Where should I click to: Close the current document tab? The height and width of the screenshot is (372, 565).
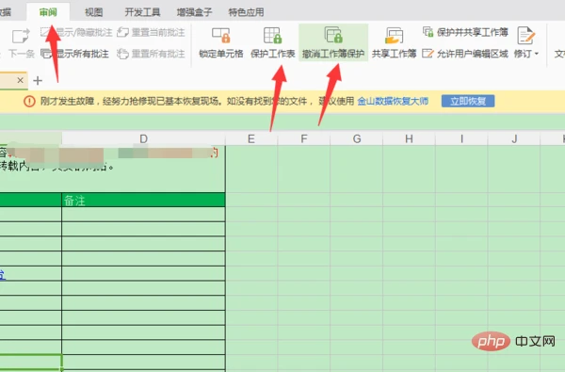21,80
